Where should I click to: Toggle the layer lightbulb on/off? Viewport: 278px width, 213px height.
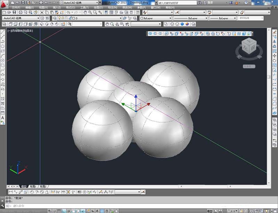(x=59, y=18)
